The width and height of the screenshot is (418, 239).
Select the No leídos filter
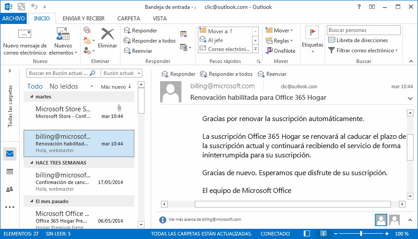(x=64, y=86)
